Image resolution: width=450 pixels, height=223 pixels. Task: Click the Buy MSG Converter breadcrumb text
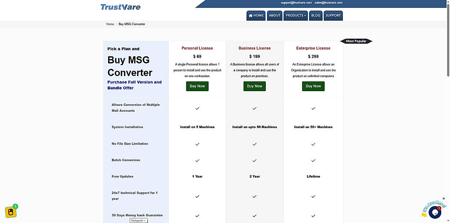coord(132,24)
